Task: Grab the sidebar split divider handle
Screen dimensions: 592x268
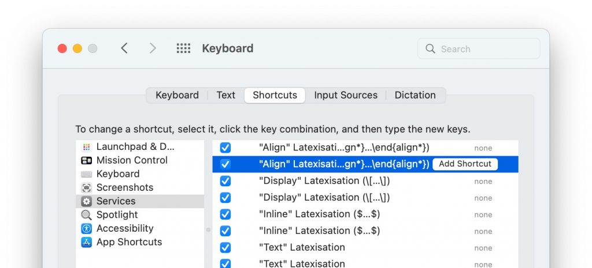Action: point(208,229)
